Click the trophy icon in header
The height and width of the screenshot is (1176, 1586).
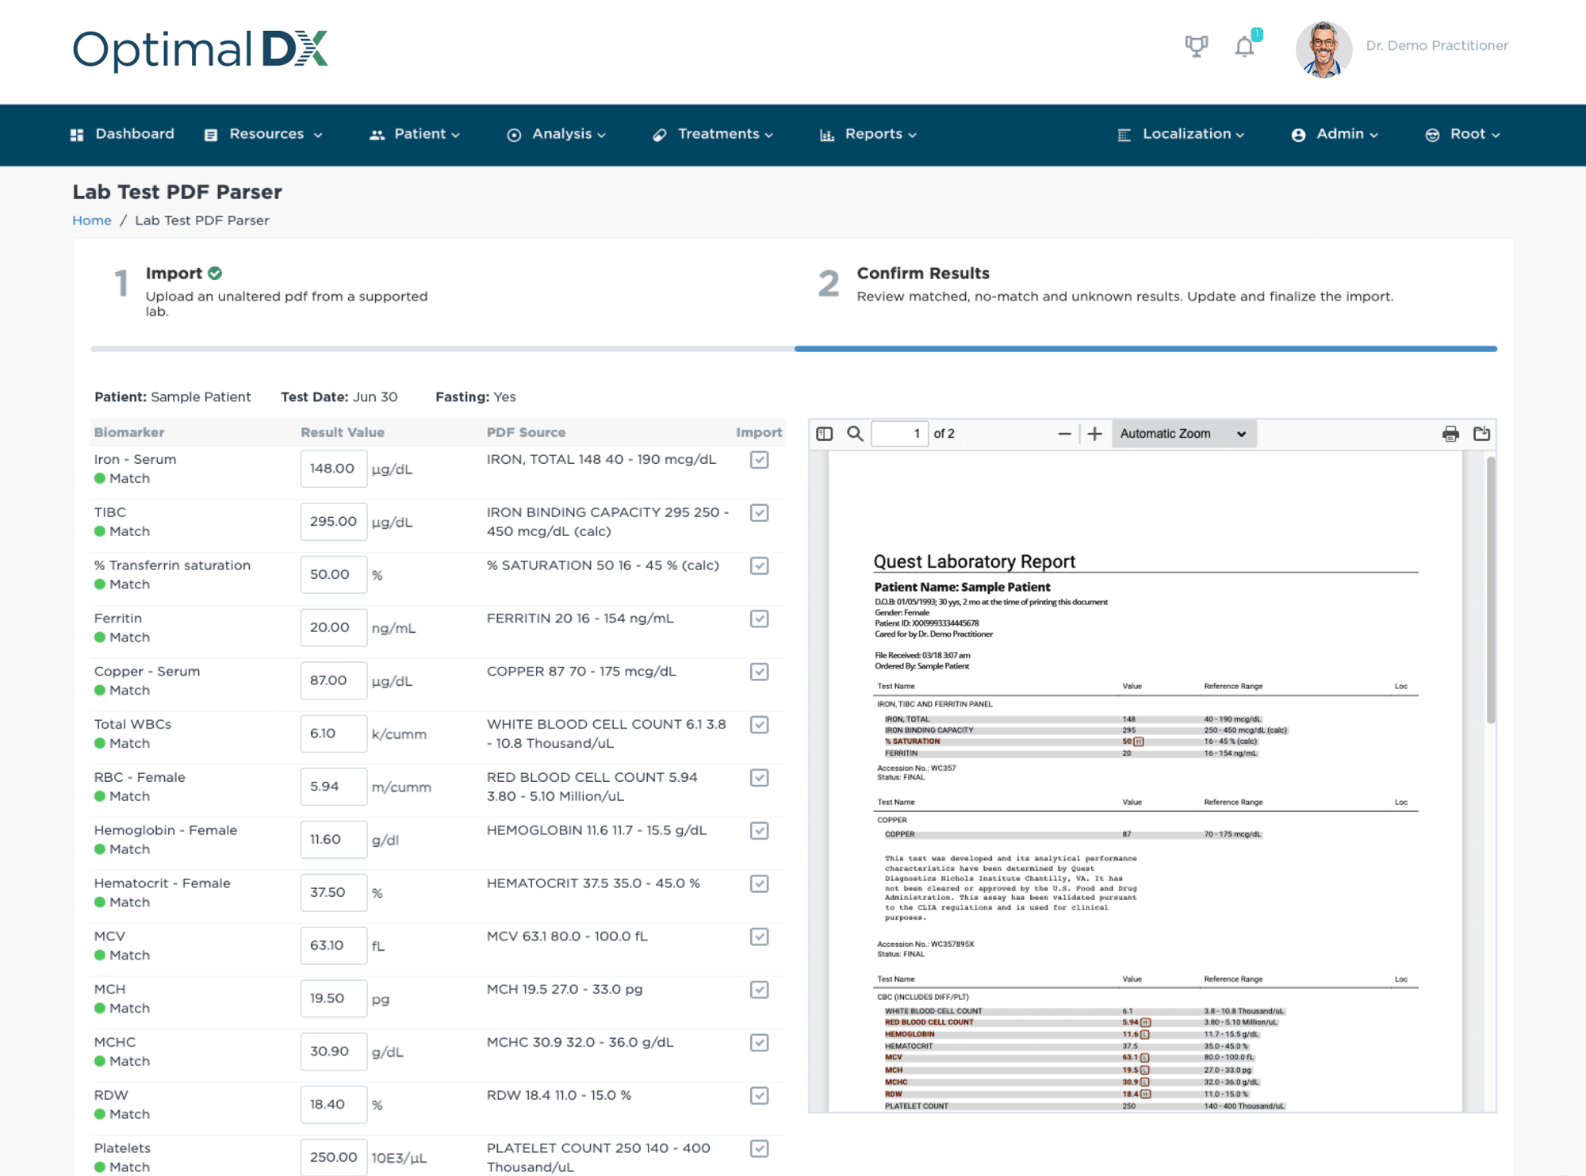pyautogui.click(x=1196, y=46)
